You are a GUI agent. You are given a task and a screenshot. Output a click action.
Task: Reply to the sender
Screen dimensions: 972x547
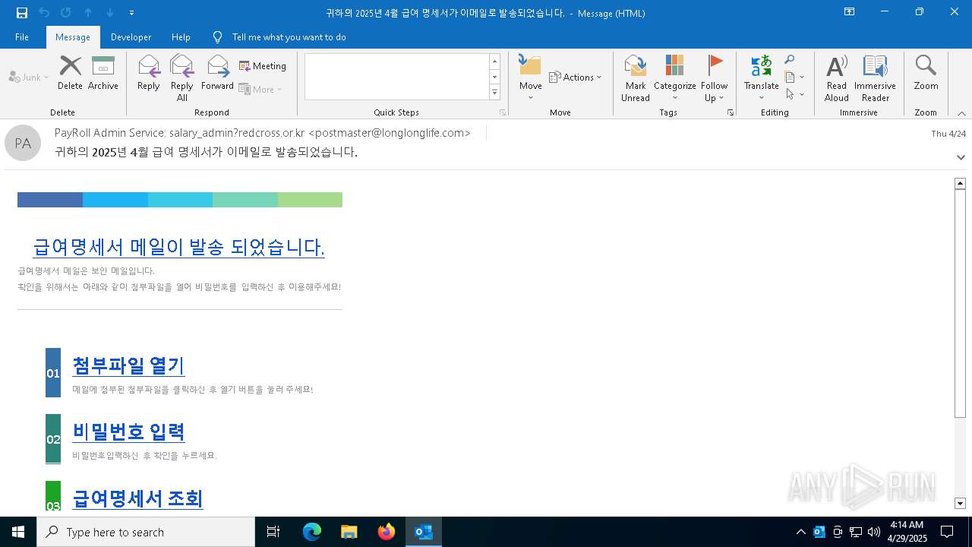pyautogui.click(x=149, y=74)
